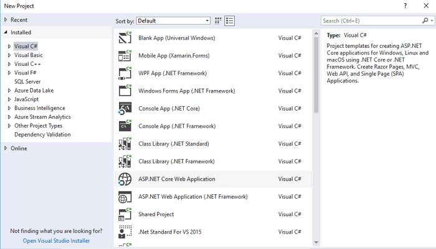Image resolution: width=436 pixels, height=249 pixels.
Task: Select Dependency Validation category
Action: [x=42, y=135]
